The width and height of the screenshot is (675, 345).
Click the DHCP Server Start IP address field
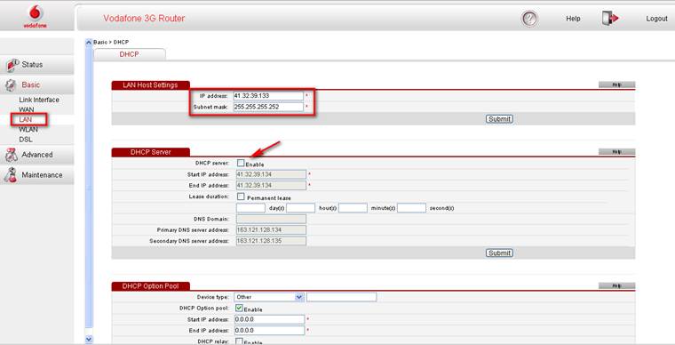coord(271,174)
